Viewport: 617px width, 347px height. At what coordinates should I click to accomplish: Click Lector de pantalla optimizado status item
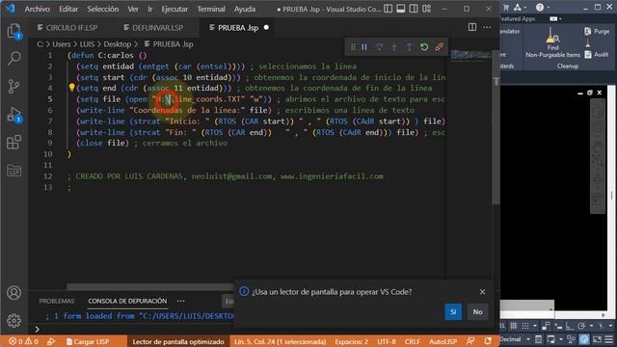tap(178, 341)
